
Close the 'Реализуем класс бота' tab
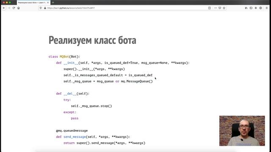click(48, 3)
